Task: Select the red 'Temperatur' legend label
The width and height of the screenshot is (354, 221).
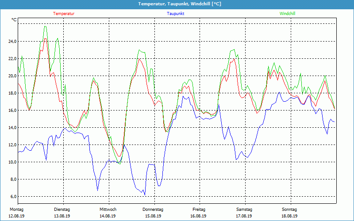Action: click(x=64, y=14)
